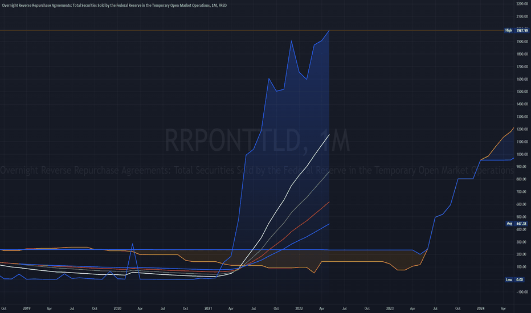Click the 300.00 price axis label
Viewport: 531px width, 313px height.
pyautogui.click(x=521, y=242)
